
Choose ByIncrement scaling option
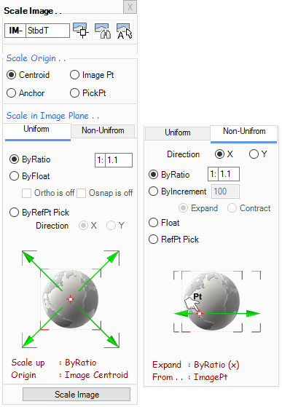click(178, 191)
